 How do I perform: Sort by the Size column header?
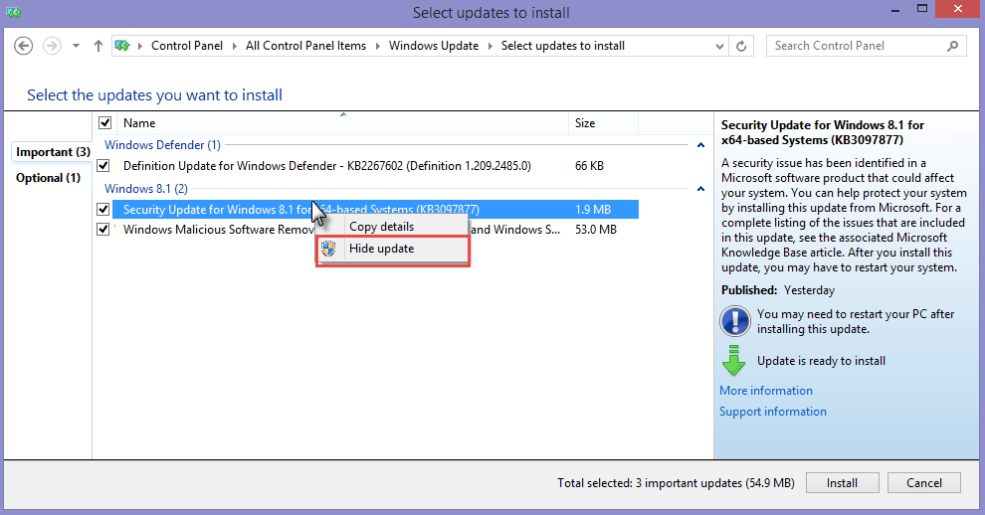click(603, 123)
